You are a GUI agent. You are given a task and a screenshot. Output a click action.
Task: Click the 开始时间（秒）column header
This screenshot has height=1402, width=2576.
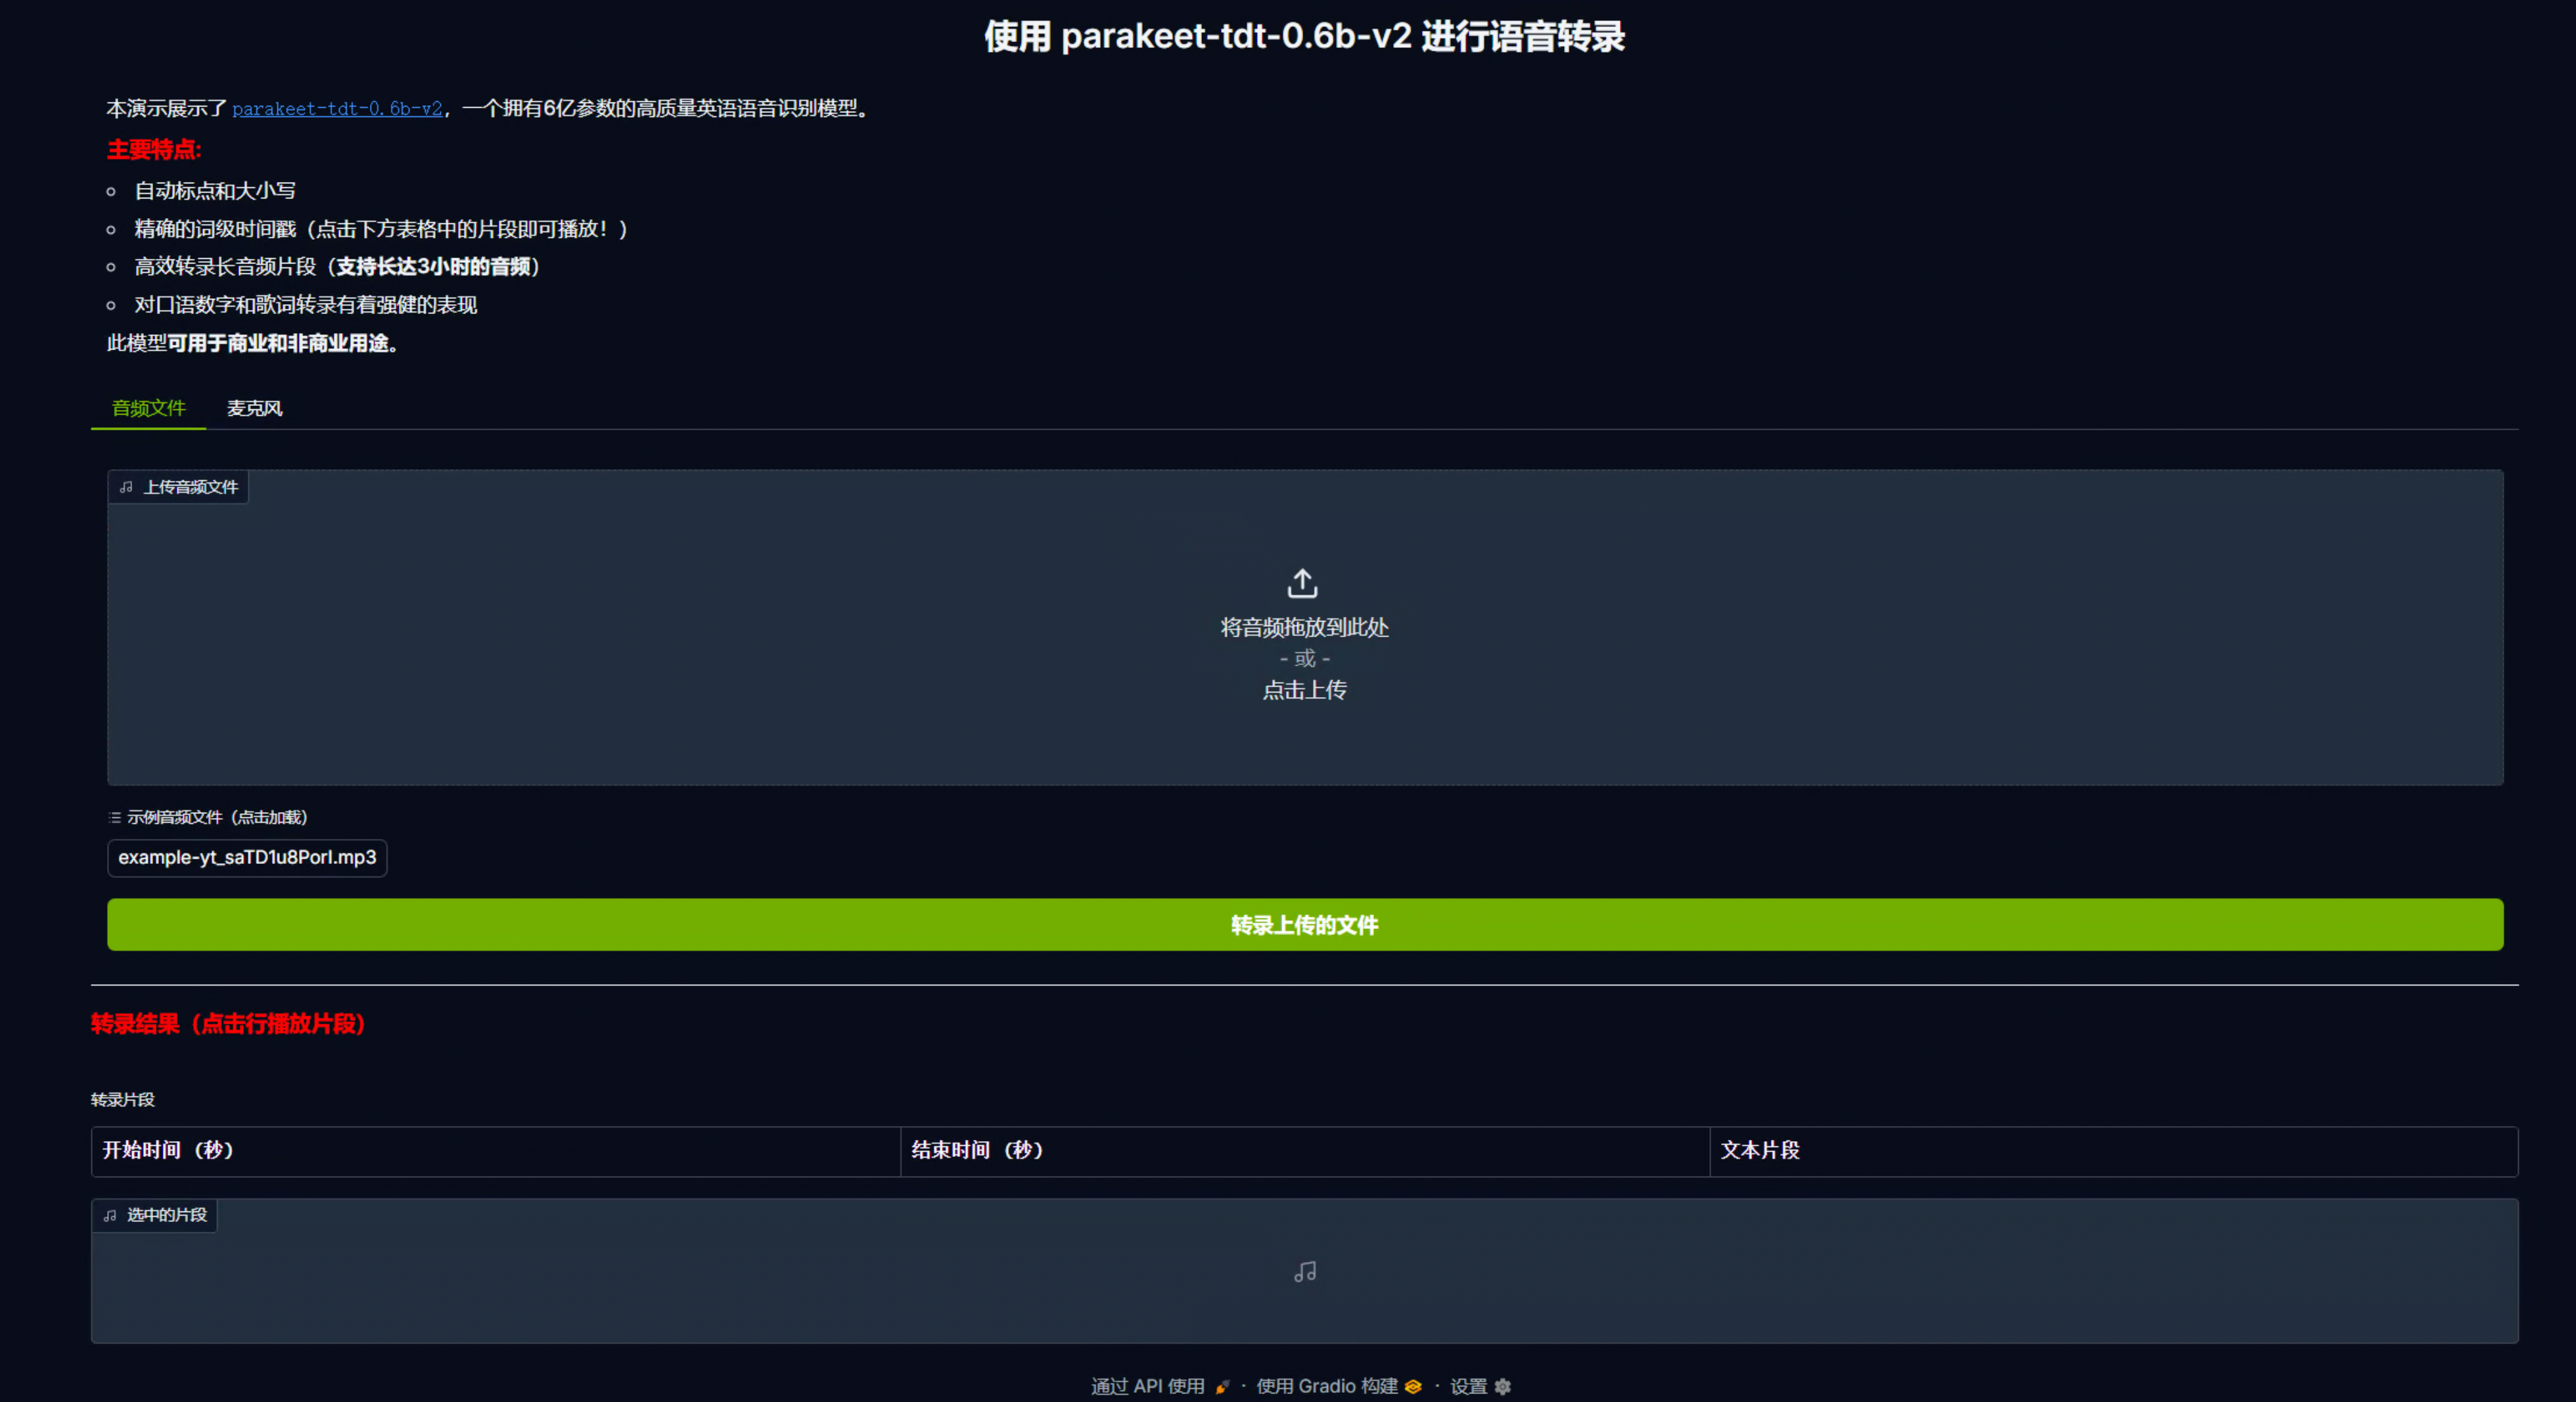tap(168, 1150)
